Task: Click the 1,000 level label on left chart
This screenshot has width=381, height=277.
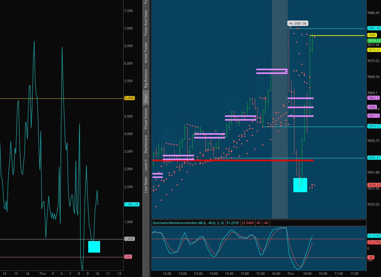Action: 130,239
